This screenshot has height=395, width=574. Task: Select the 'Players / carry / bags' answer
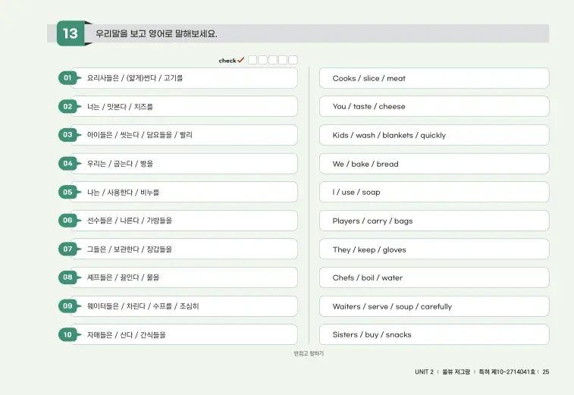[434, 221]
